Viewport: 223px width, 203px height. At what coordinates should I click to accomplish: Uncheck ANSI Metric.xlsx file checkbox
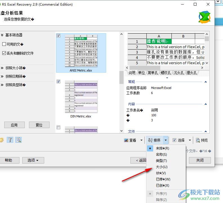[59, 35]
